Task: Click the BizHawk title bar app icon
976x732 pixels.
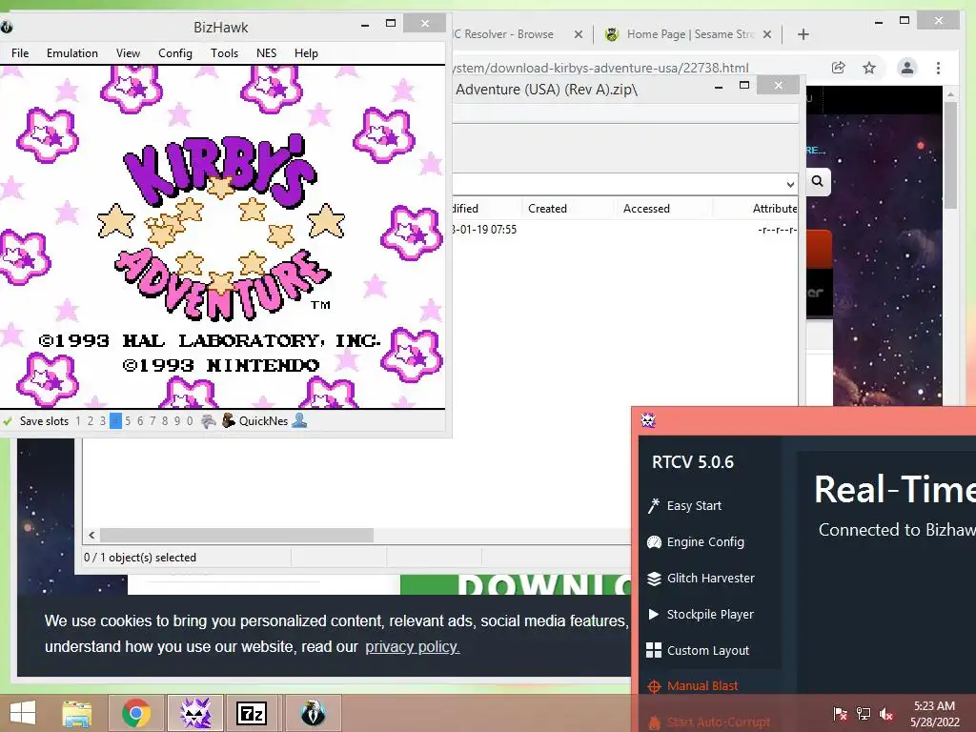Action: (x=7, y=27)
